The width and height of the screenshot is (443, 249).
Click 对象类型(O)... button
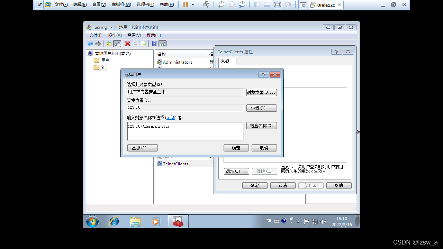[x=261, y=93]
